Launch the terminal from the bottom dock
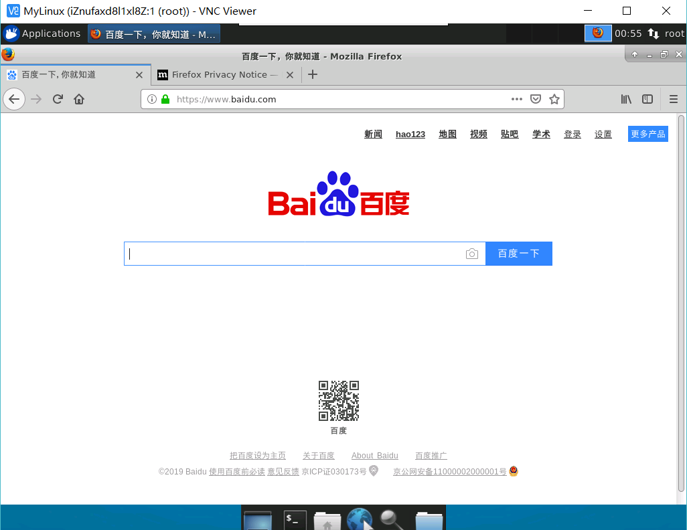The height and width of the screenshot is (530, 687). [293, 520]
